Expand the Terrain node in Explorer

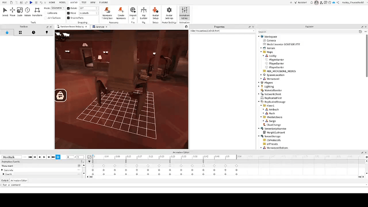(261, 48)
